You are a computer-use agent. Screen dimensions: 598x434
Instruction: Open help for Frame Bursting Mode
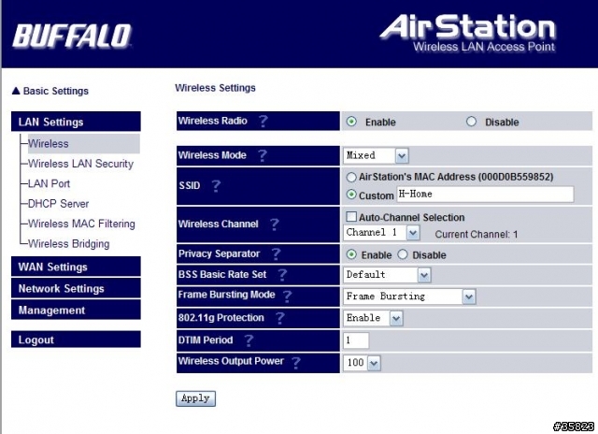(x=287, y=296)
